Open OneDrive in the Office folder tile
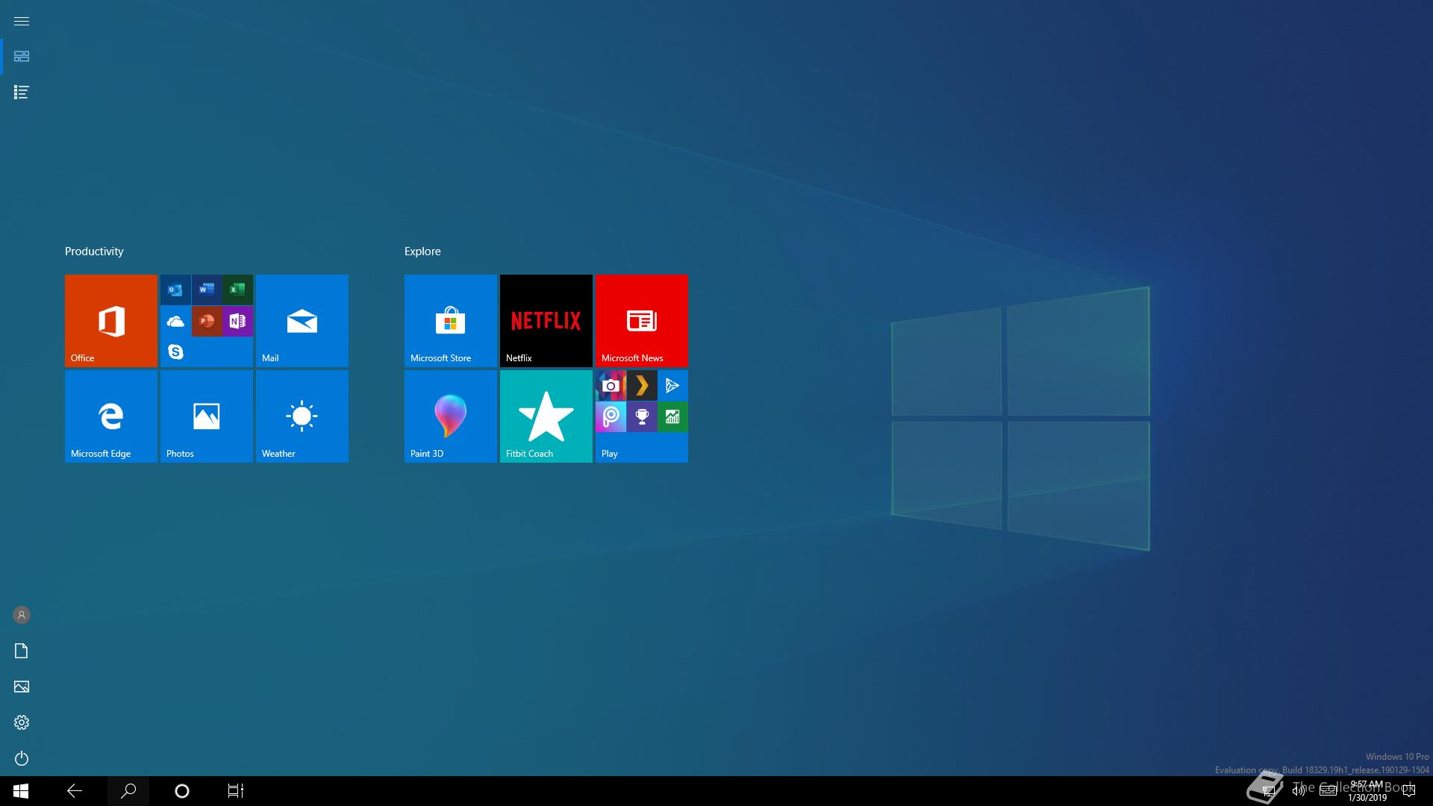The width and height of the screenshot is (1433, 806). pyautogui.click(x=175, y=321)
